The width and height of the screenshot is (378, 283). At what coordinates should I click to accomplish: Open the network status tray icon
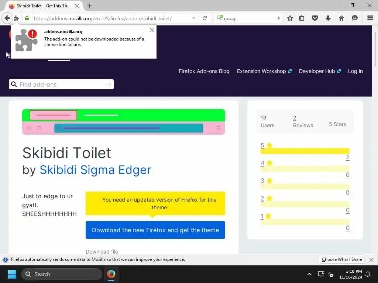321,274
